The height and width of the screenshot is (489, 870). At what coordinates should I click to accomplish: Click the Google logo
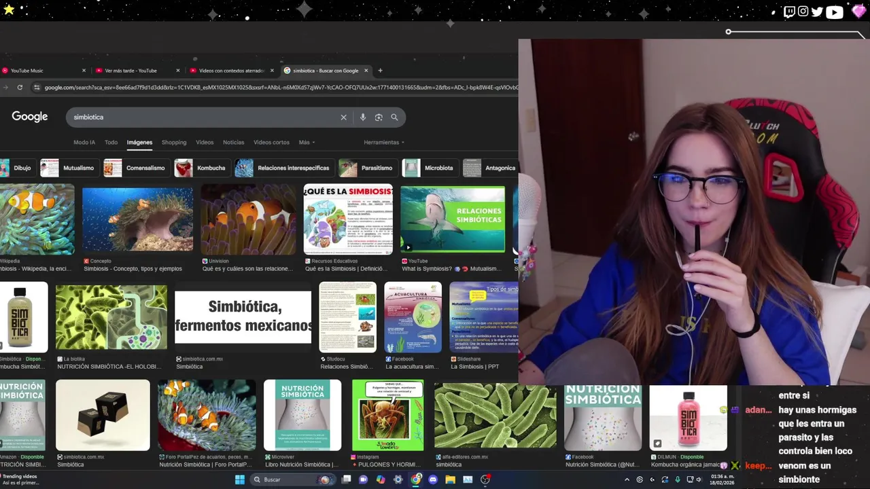click(30, 117)
